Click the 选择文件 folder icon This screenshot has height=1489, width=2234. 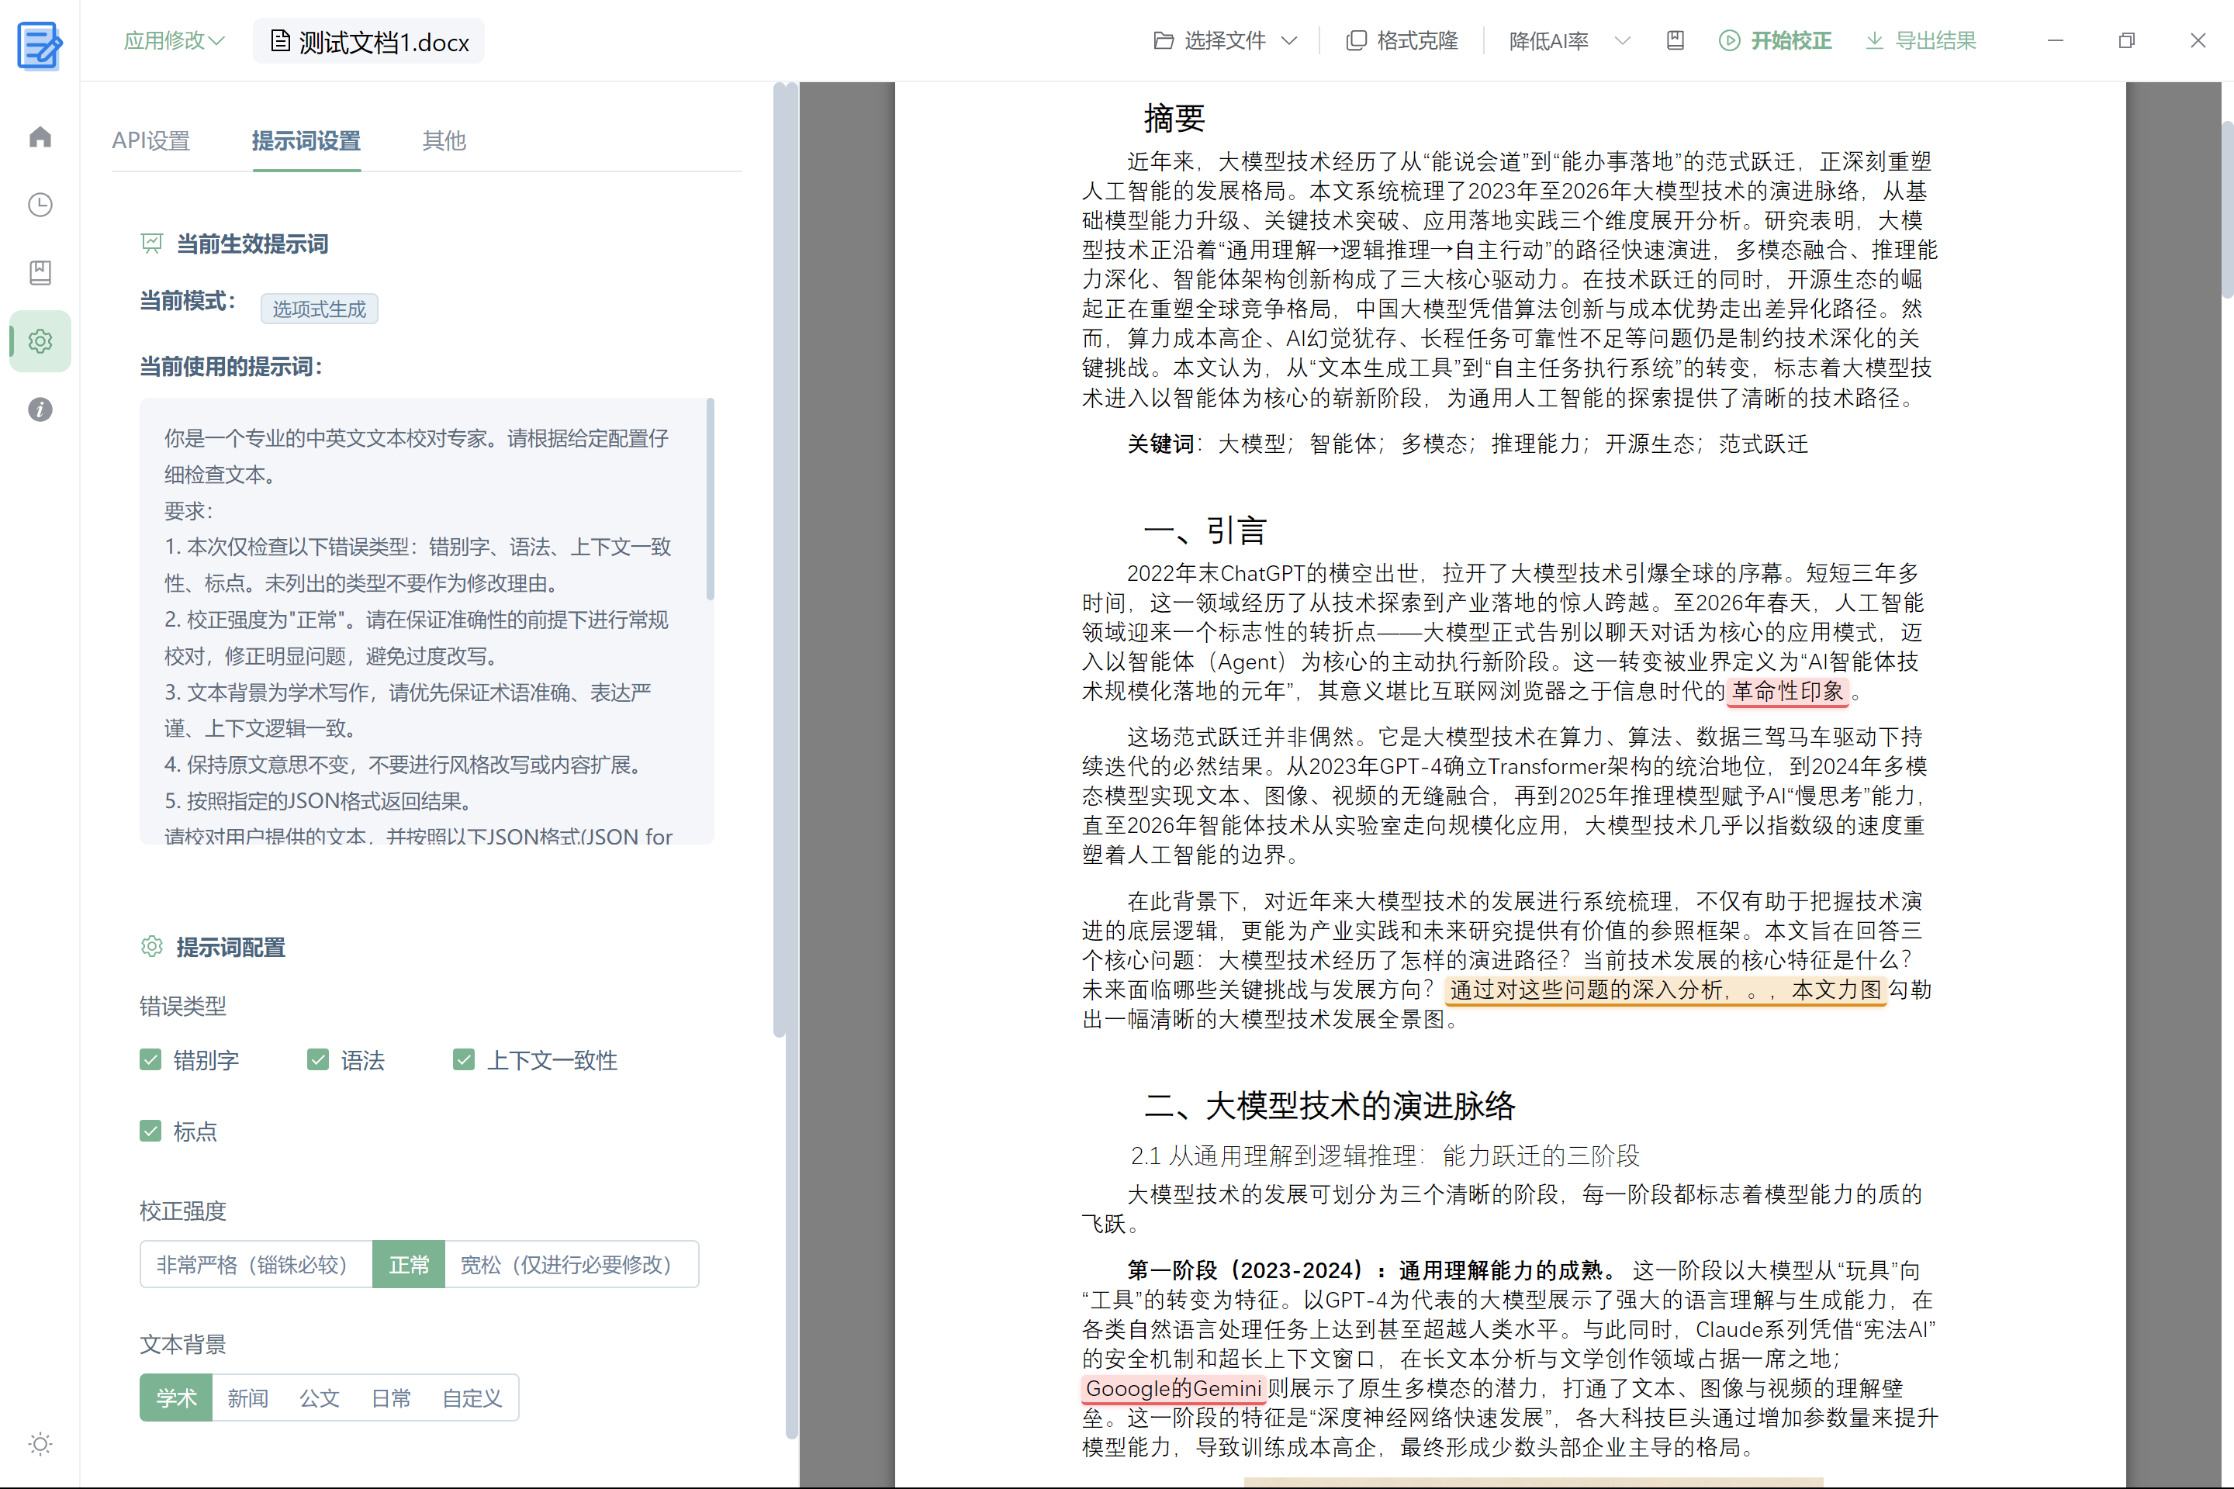[1164, 40]
